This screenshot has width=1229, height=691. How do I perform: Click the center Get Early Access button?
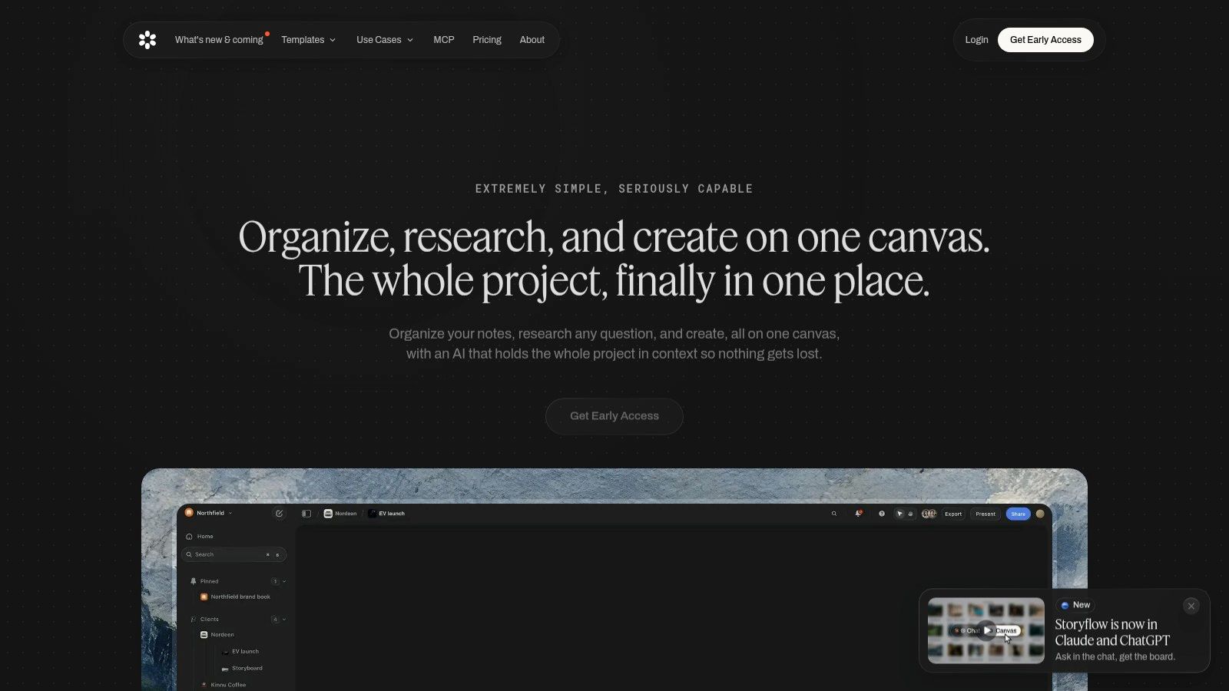pos(614,416)
